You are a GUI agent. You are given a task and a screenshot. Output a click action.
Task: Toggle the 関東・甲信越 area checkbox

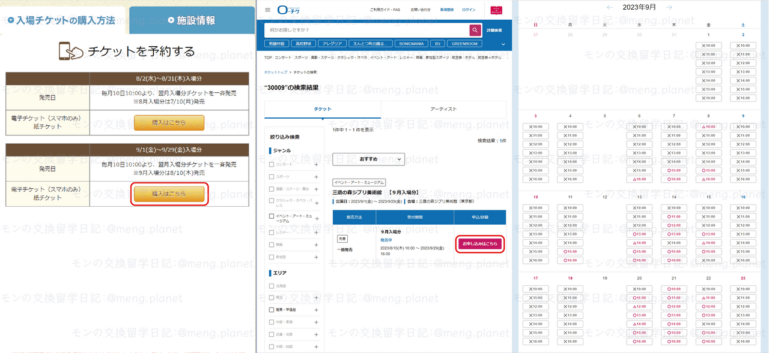pos(272,310)
